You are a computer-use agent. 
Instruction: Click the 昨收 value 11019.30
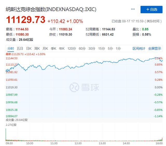[x=65, y=34]
